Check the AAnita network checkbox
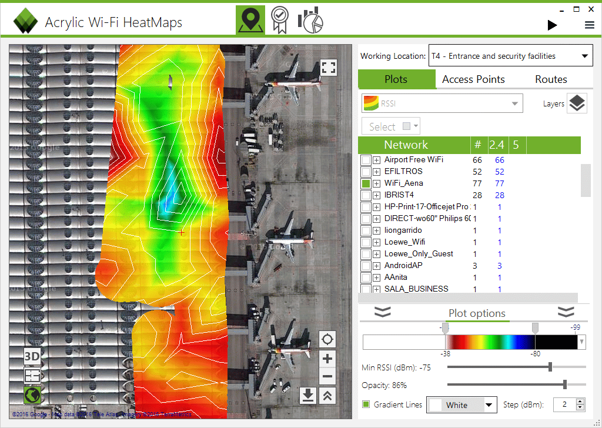This screenshot has width=602, height=428. (366, 277)
